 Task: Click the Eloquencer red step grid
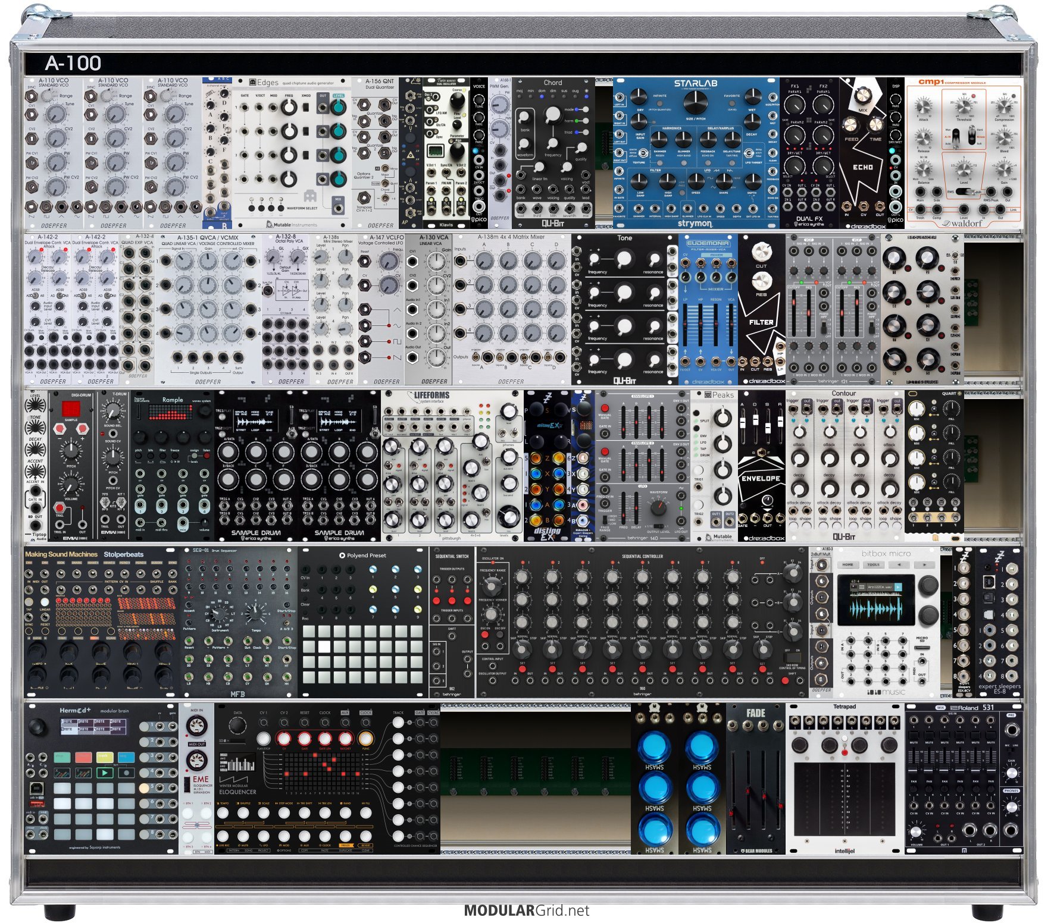pos(323,772)
